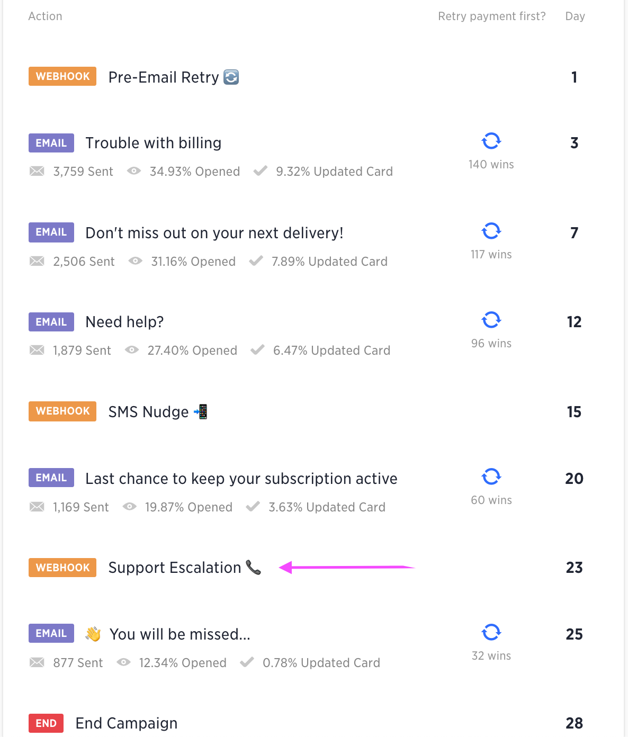Viewport: 628px width, 737px height.
Task: Click the red END badge
Action: coord(46,723)
